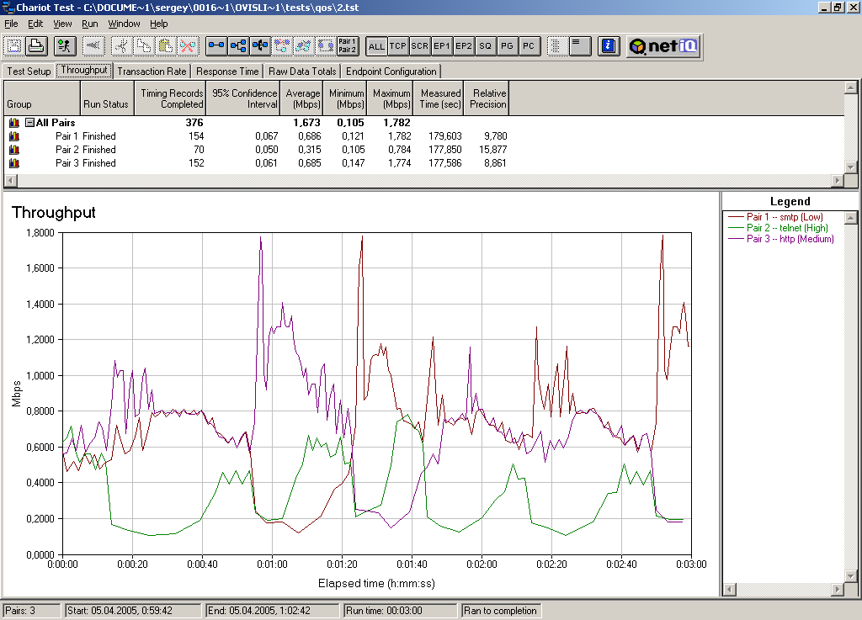Click the Print toolbar icon
The height and width of the screenshot is (620, 862).
pyautogui.click(x=36, y=46)
